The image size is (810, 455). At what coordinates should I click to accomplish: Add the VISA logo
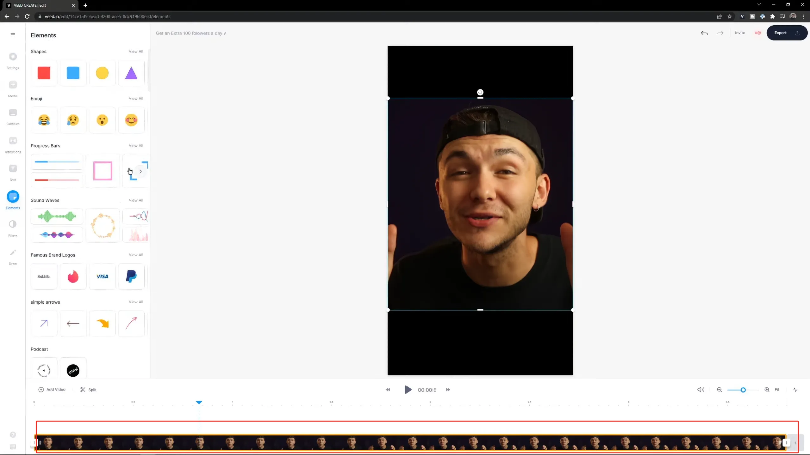click(102, 276)
